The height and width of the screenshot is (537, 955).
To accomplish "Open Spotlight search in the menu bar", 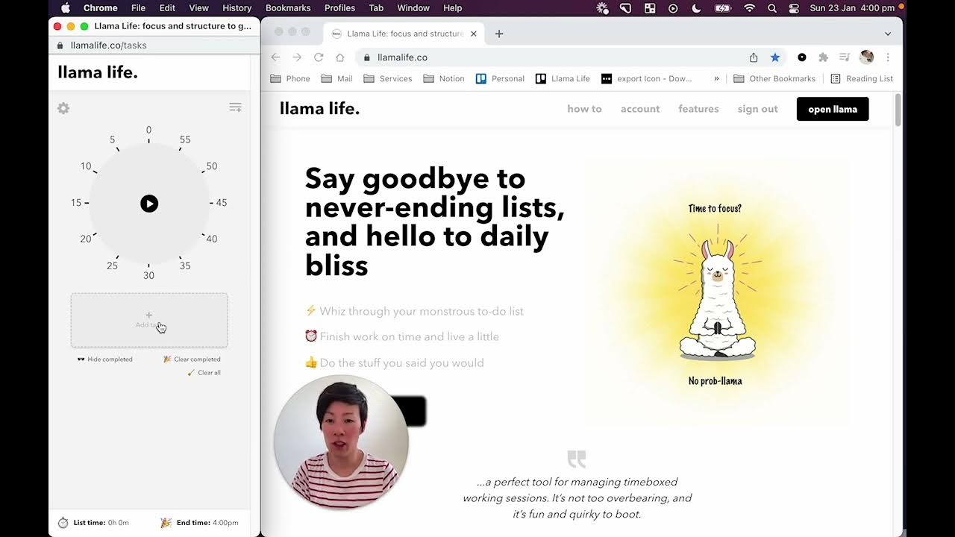I will 772,7.
